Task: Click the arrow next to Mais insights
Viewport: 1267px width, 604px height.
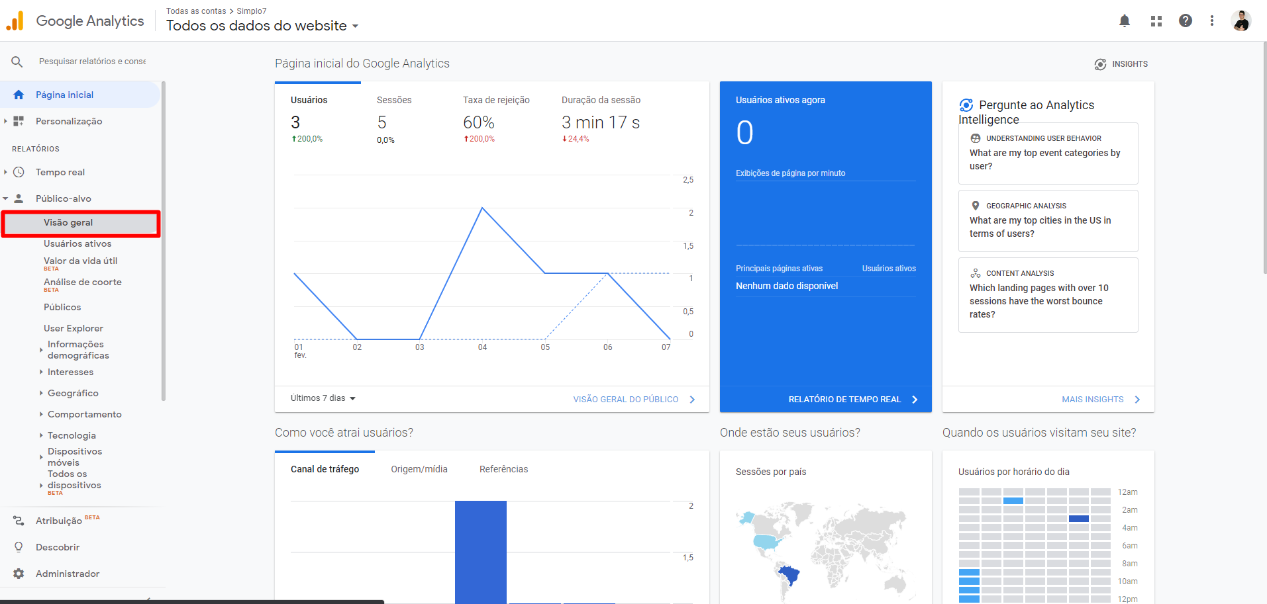Action: coord(1137,400)
